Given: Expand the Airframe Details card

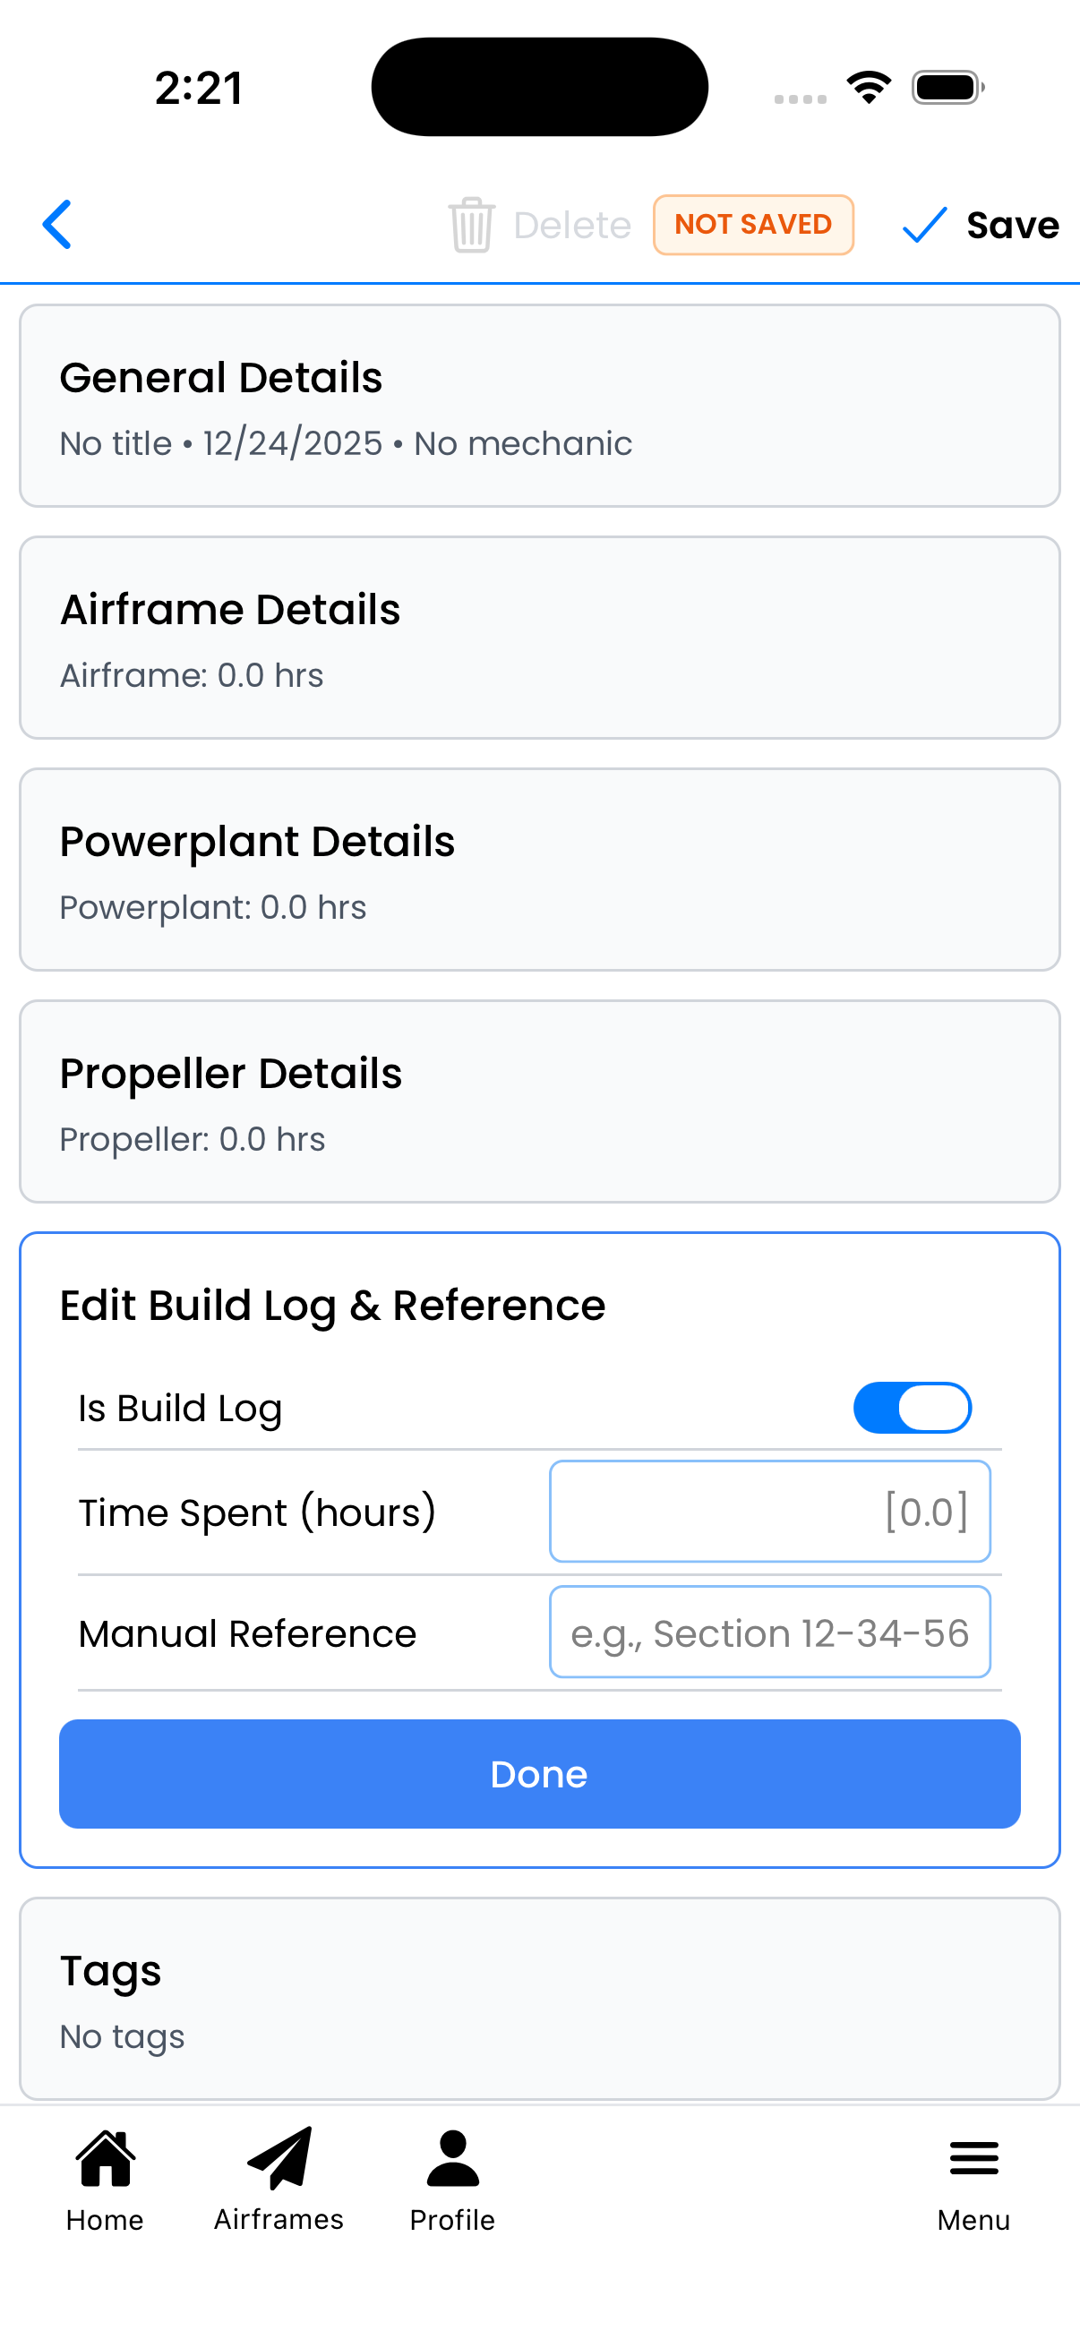Looking at the screenshot, I should pyautogui.click(x=539, y=637).
